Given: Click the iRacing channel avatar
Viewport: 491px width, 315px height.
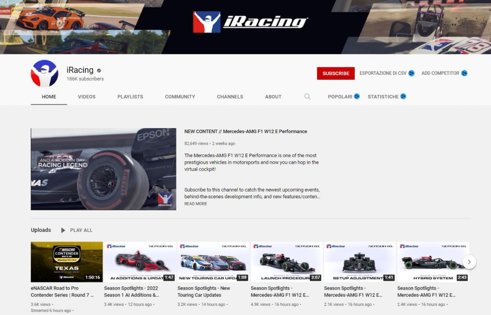Looking at the screenshot, I should pyautogui.click(x=45, y=73).
